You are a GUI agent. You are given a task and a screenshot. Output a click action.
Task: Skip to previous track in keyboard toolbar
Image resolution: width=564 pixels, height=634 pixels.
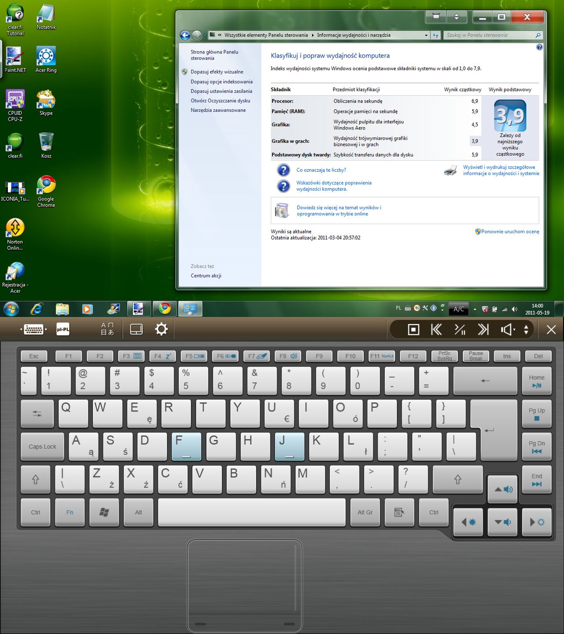pos(436,329)
